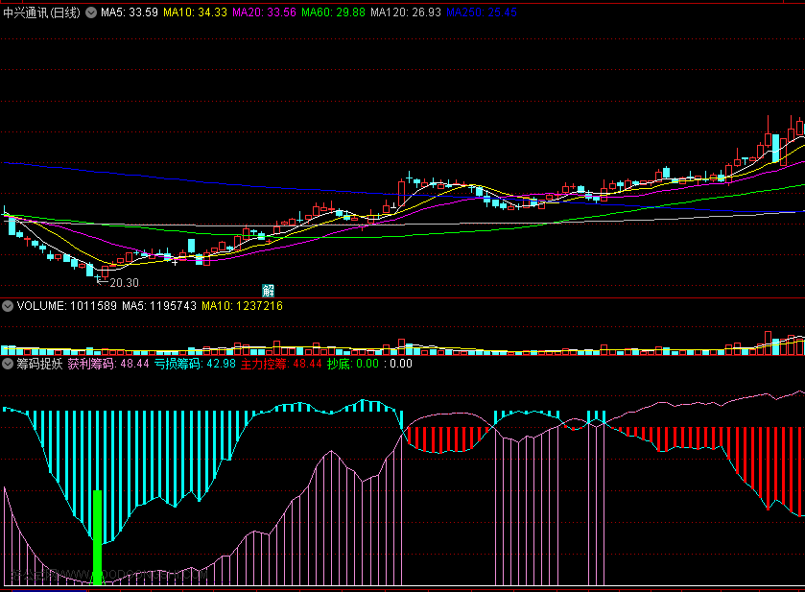Open the 筹码捉妖 indicator dropdown arrow

(x=8, y=364)
